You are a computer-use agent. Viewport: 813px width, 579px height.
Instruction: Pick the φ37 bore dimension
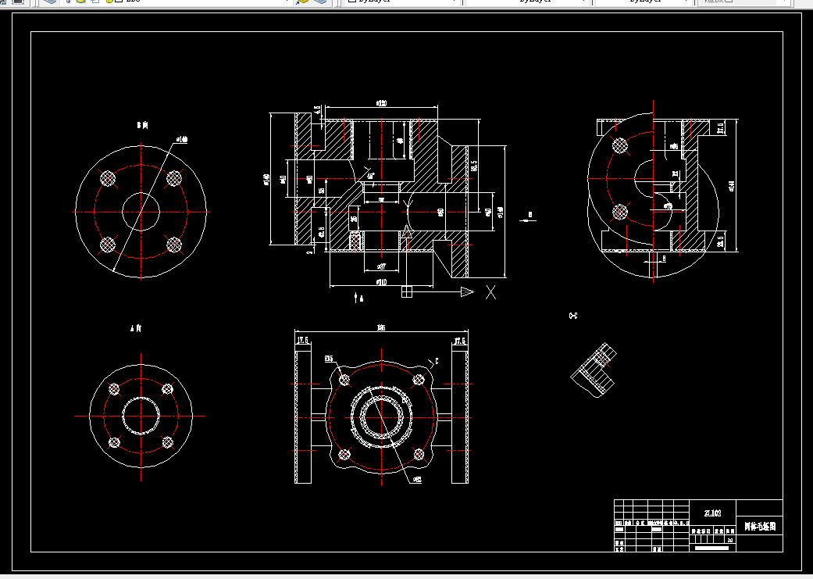coord(381,266)
